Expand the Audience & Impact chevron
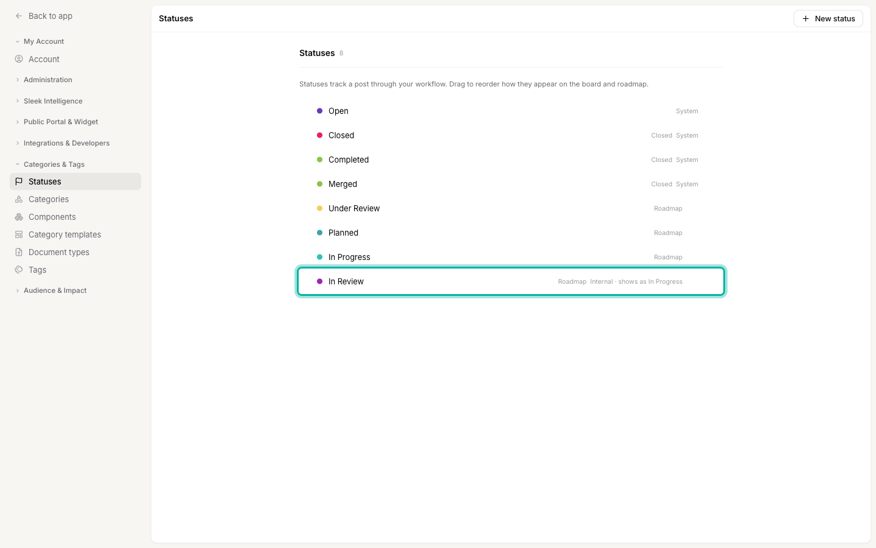Viewport: 876px width, 548px height. point(18,290)
